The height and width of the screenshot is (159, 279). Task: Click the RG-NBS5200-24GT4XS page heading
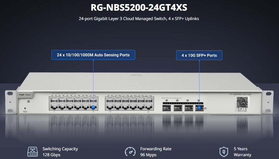pyautogui.click(x=139, y=8)
